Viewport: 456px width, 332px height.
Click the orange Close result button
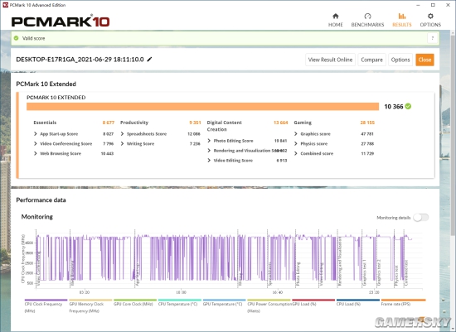424,60
